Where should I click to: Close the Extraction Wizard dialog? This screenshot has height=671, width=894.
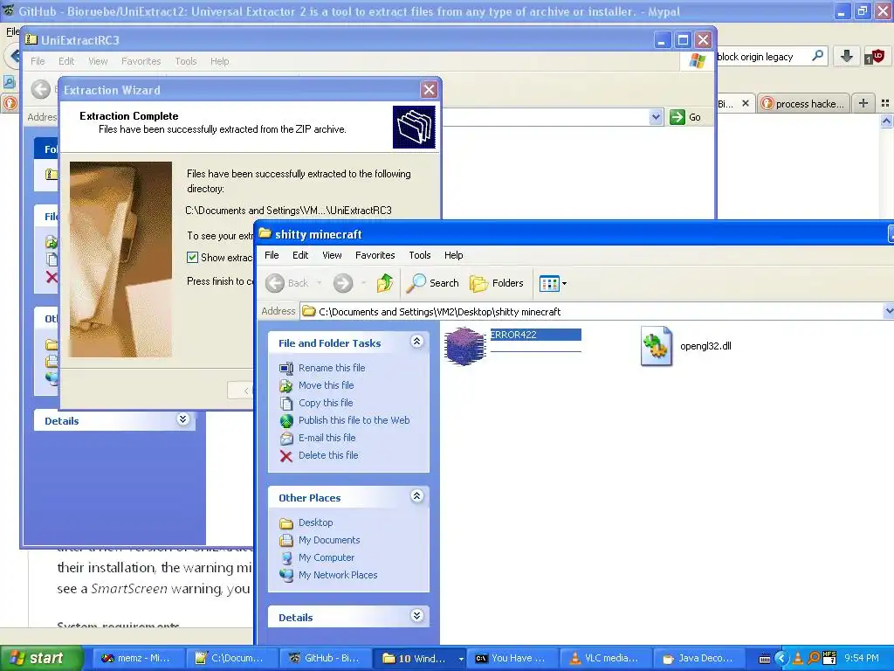[429, 90]
